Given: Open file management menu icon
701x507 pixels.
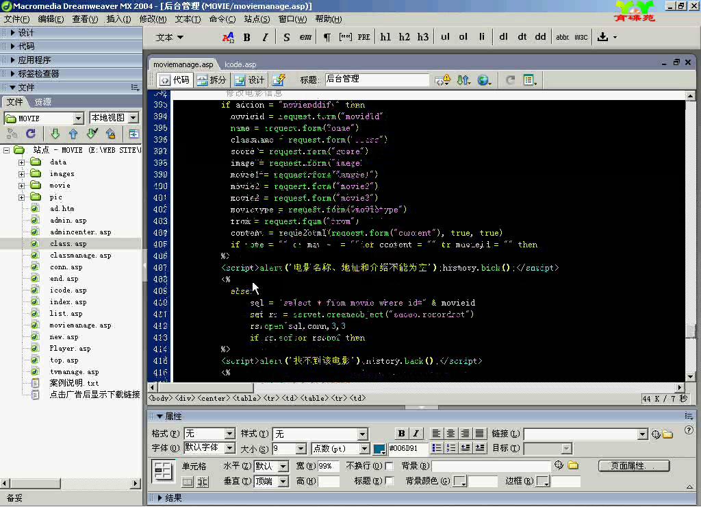Looking at the screenshot, I should [463, 80].
